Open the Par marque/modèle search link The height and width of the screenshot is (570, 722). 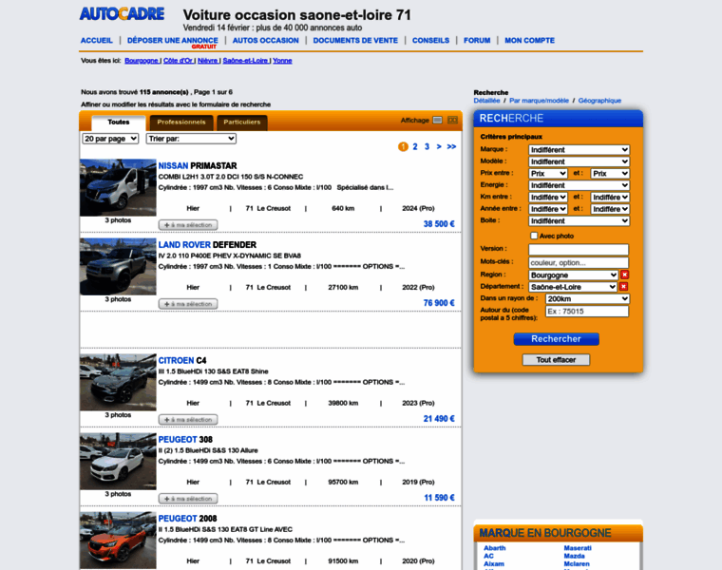click(x=539, y=101)
